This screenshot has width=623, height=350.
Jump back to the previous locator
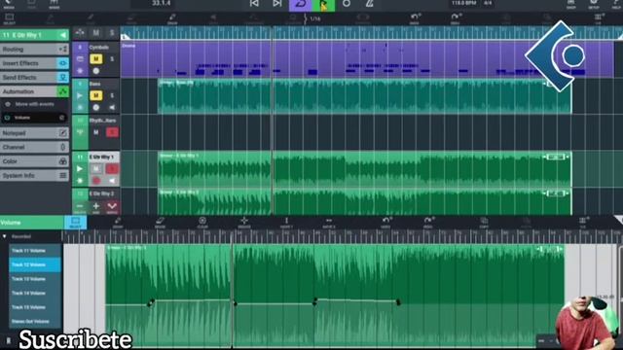click(254, 4)
